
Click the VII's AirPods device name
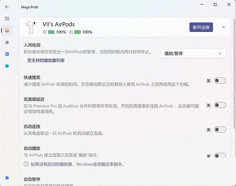coord(59,24)
